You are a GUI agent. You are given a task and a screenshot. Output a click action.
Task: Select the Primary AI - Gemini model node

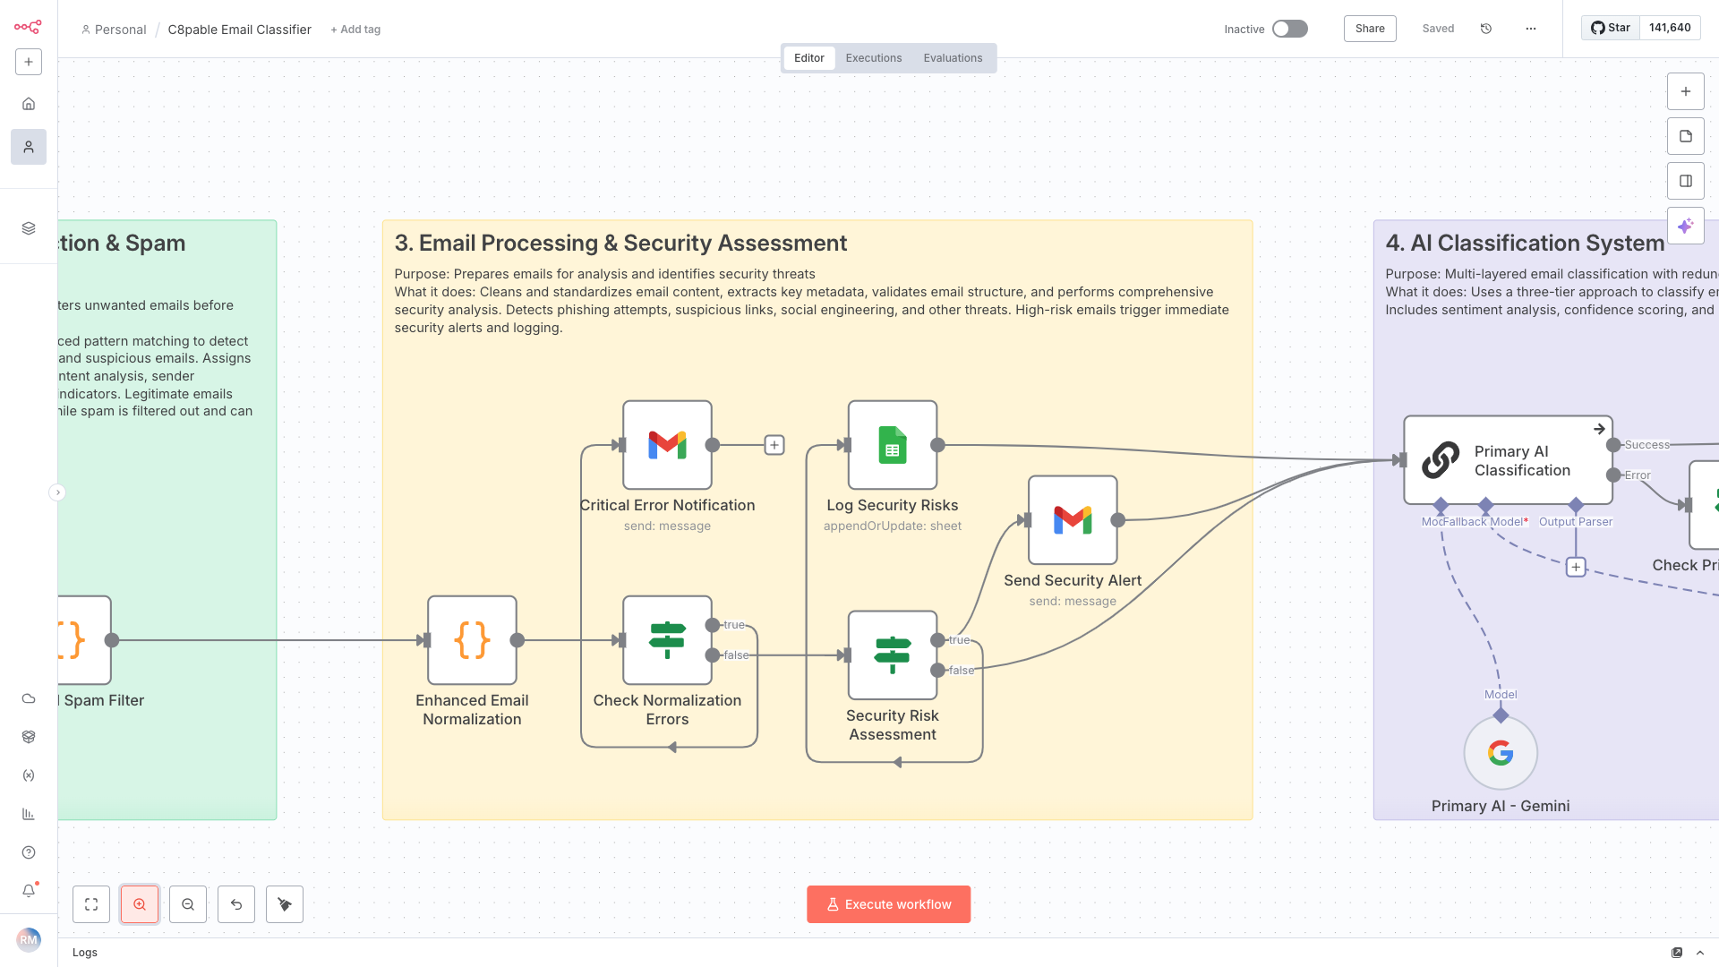tap(1501, 753)
